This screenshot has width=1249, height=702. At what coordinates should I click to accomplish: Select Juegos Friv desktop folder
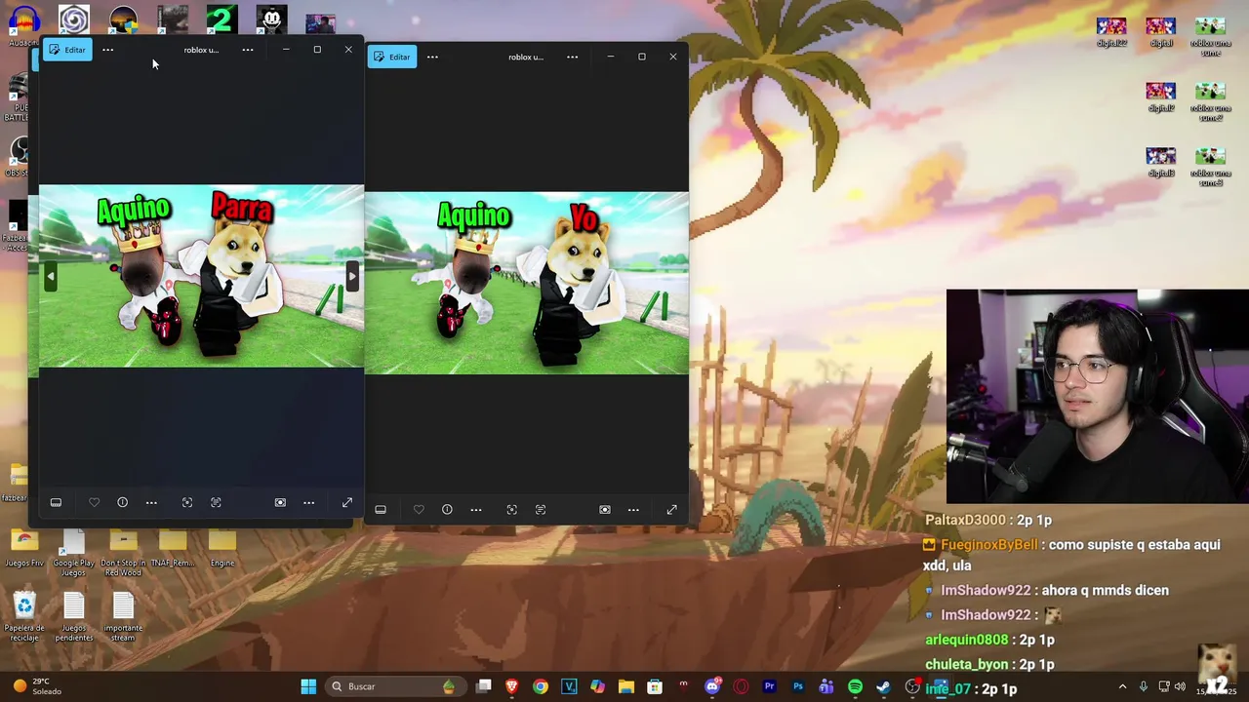point(24,549)
